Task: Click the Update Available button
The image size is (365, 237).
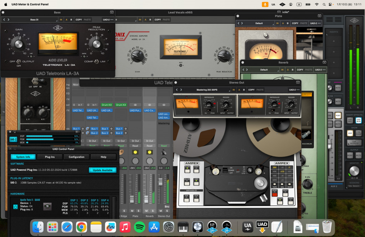Action: (102, 170)
